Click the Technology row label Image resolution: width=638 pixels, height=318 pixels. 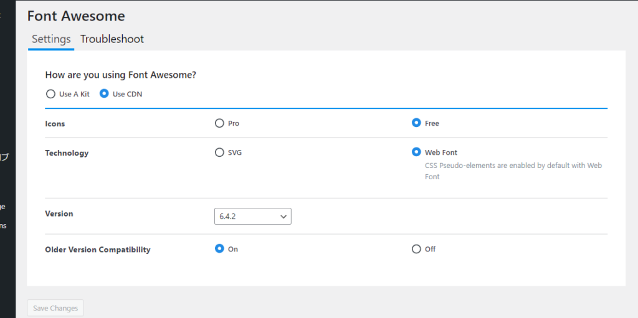pos(67,153)
